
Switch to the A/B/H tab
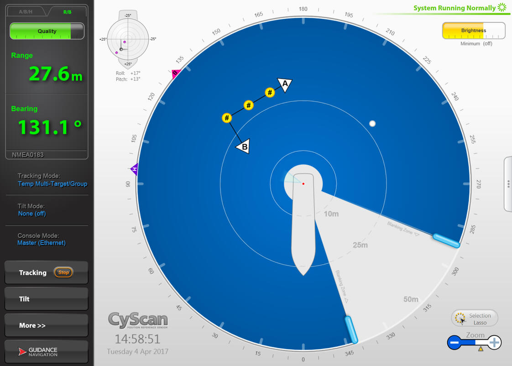[x=26, y=12]
